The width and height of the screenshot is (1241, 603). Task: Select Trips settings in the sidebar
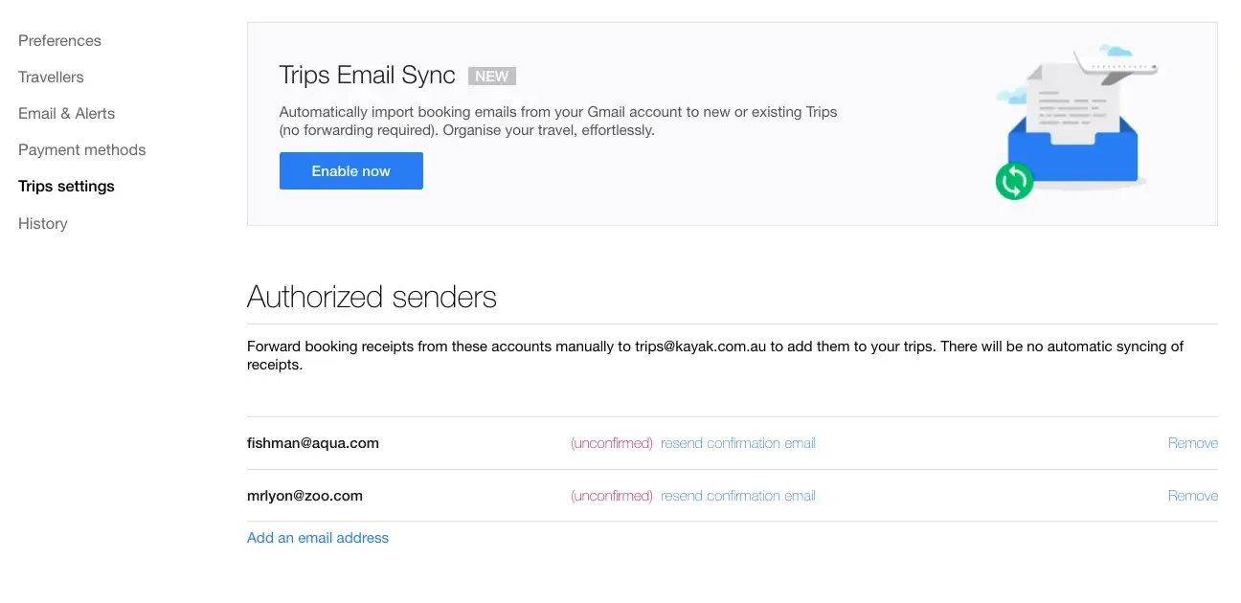pyautogui.click(x=66, y=187)
